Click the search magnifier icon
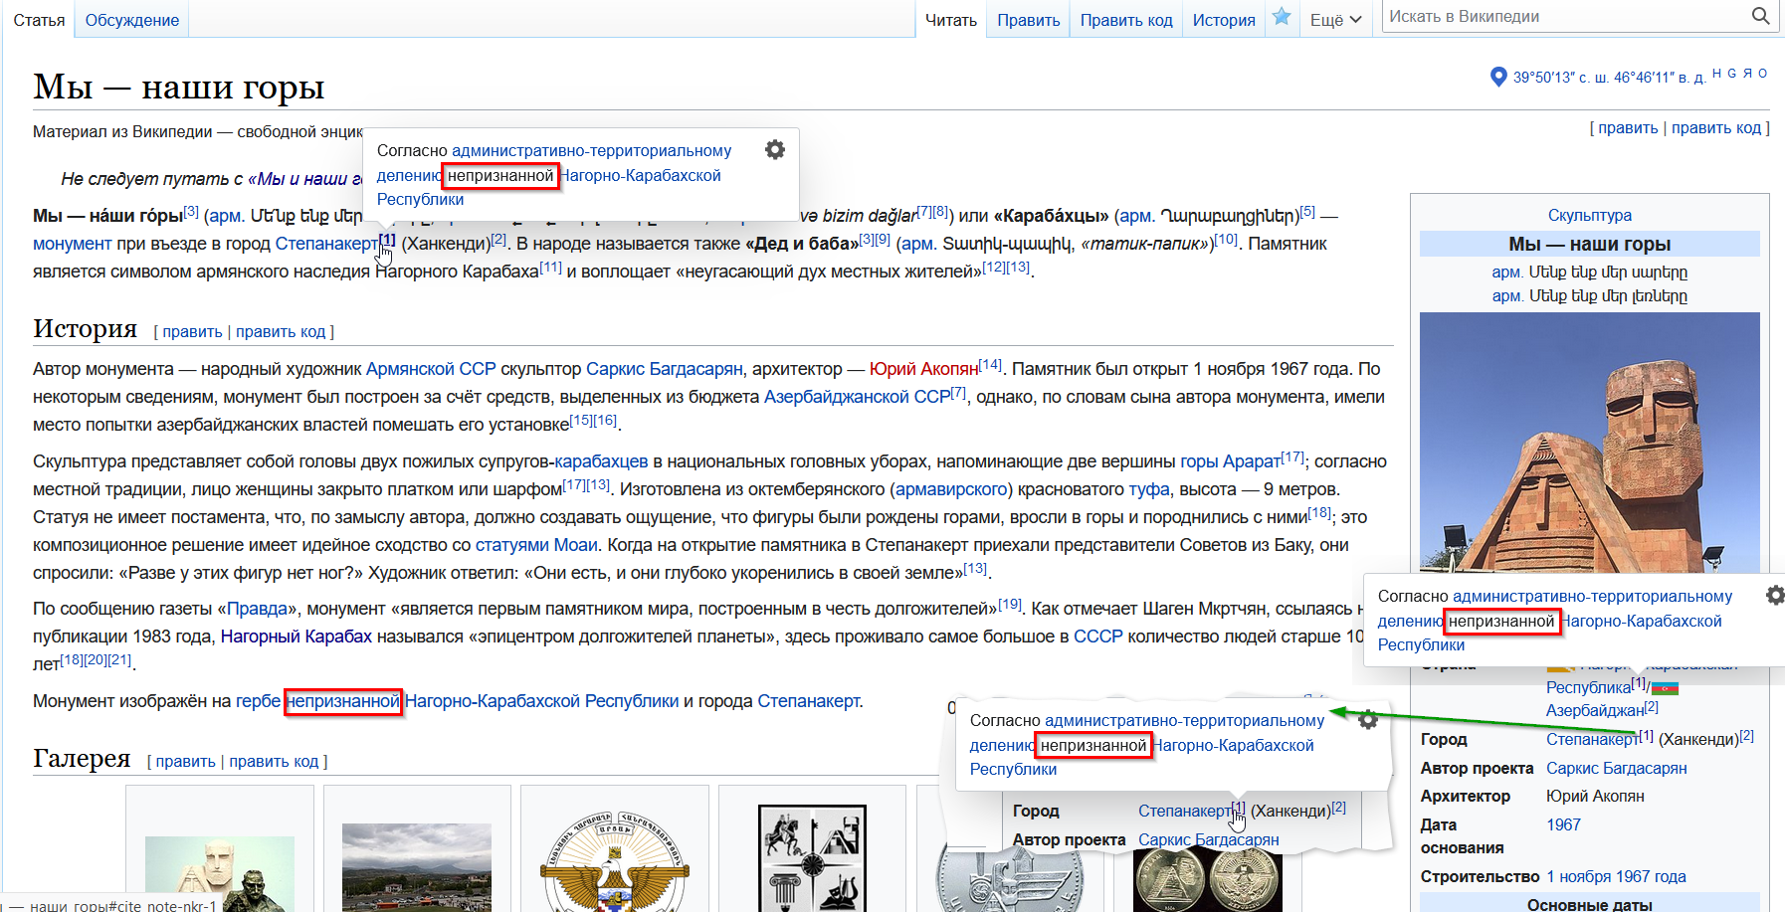Viewport: 1785px width, 912px height. [x=1760, y=16]
